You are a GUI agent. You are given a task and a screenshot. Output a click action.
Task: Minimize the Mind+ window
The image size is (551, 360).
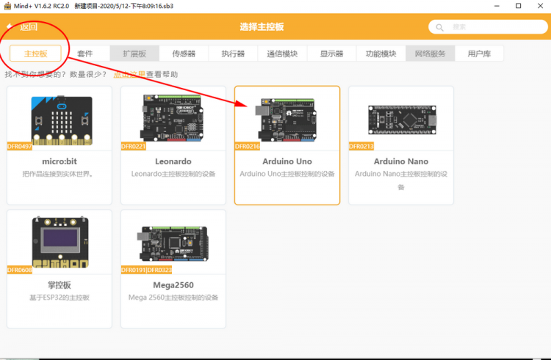(497, 6)
